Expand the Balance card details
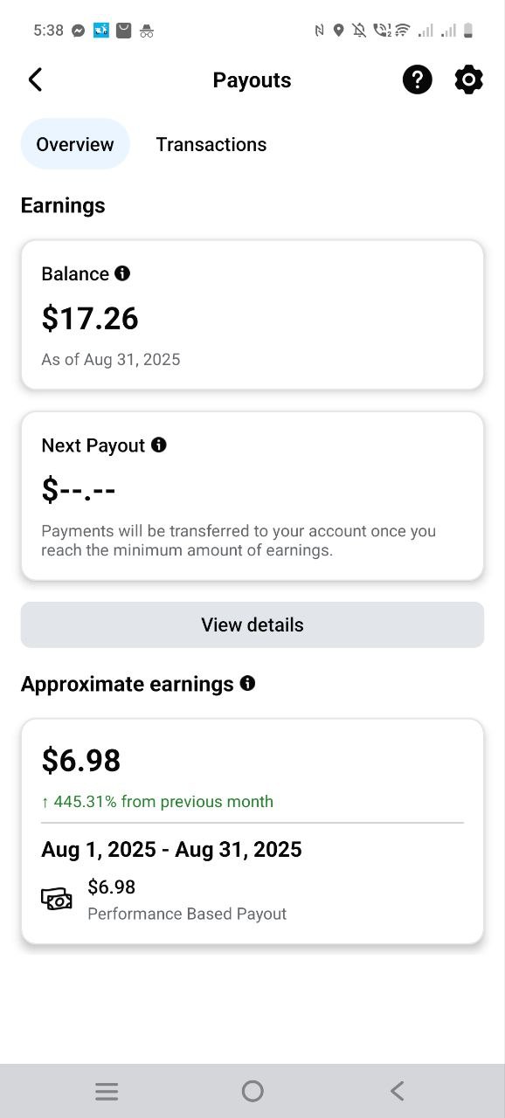The image size is (505, 1118). (252, 314)
